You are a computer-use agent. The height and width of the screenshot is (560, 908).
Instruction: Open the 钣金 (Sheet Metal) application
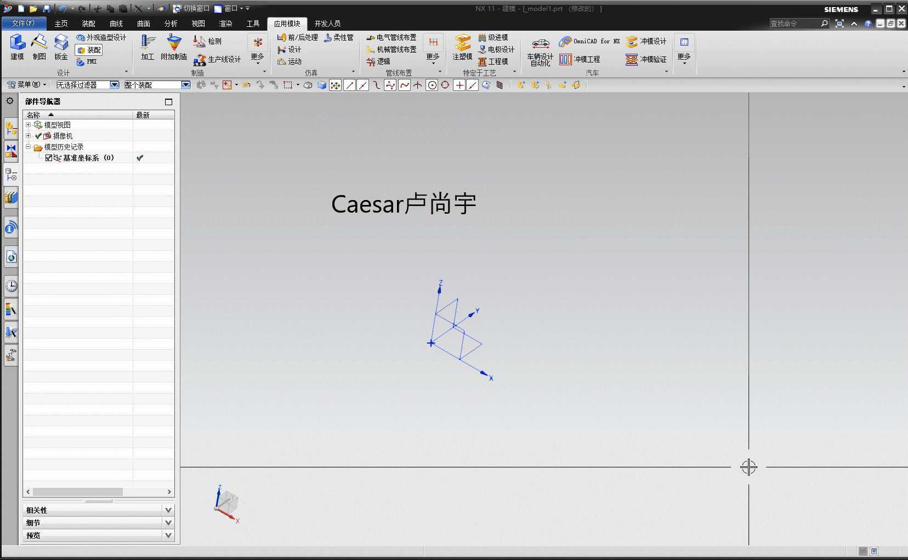pyautogui.click(x=61, y=47)
